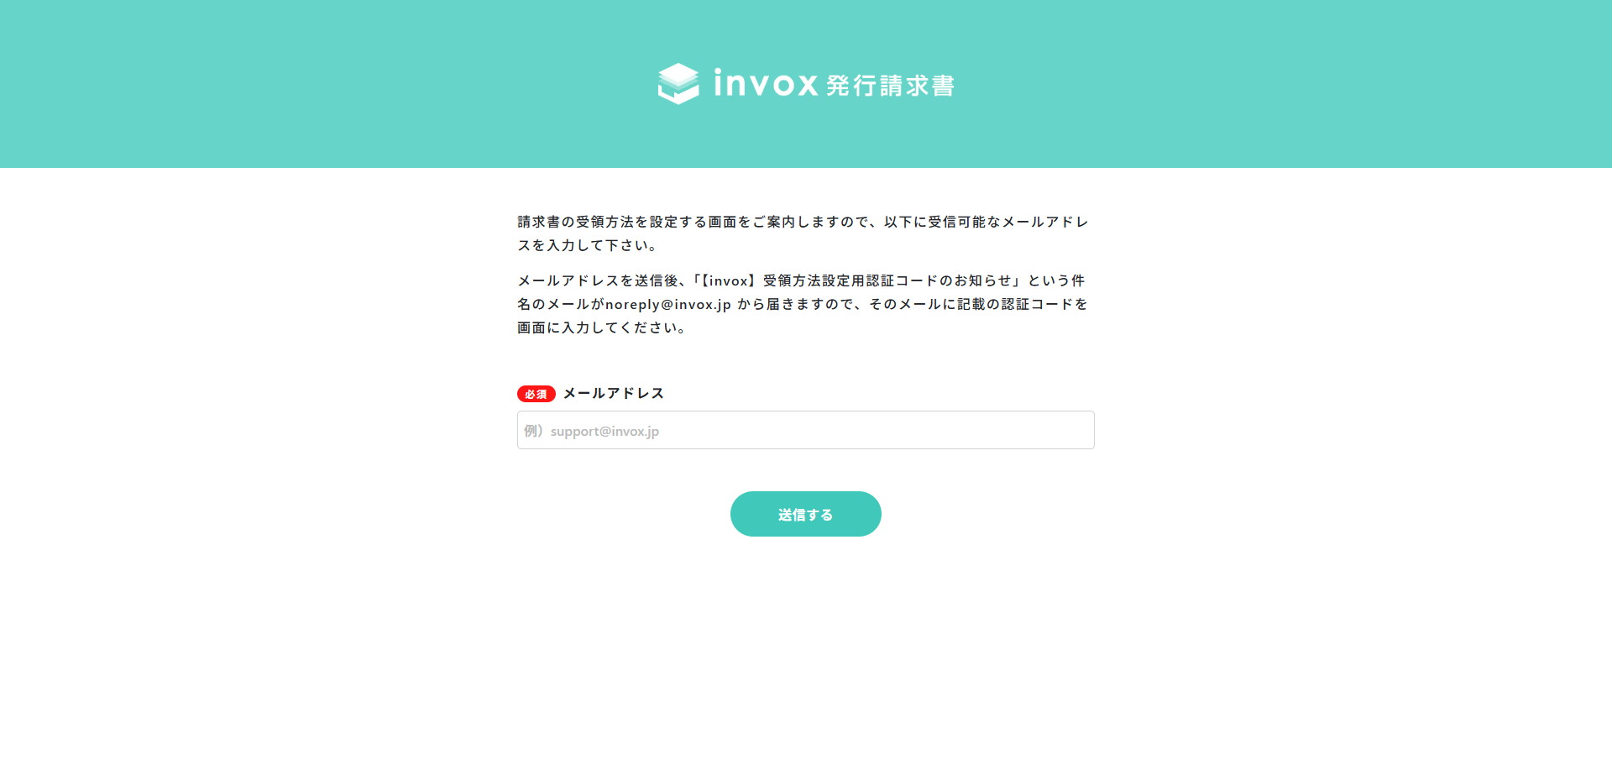Click the noreply@invox.jp address in instructions
This screenshot has width=1612, height=765.
click(668, 304)
